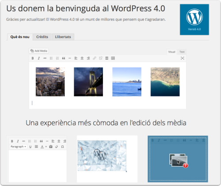Select the blue sea skyline thumbnail
This screenshot has width=221, height=186.
(x=127, y=82)
